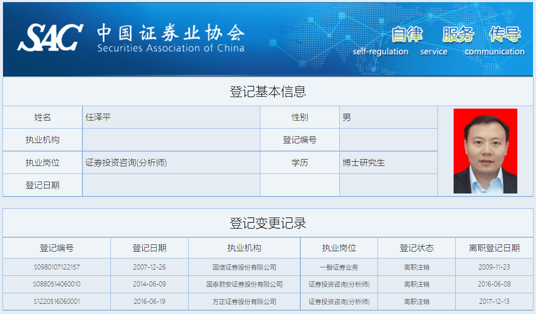
Task: Click the 登记基本信息 section heading
Action: click(x=268, y=91)
